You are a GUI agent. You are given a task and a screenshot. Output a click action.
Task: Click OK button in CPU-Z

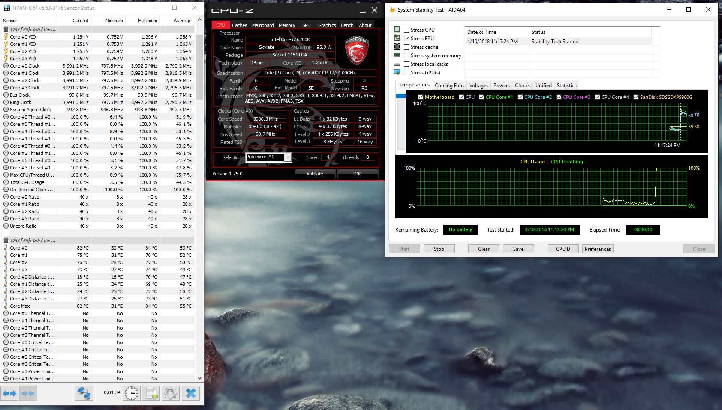[x=358, y=174]
